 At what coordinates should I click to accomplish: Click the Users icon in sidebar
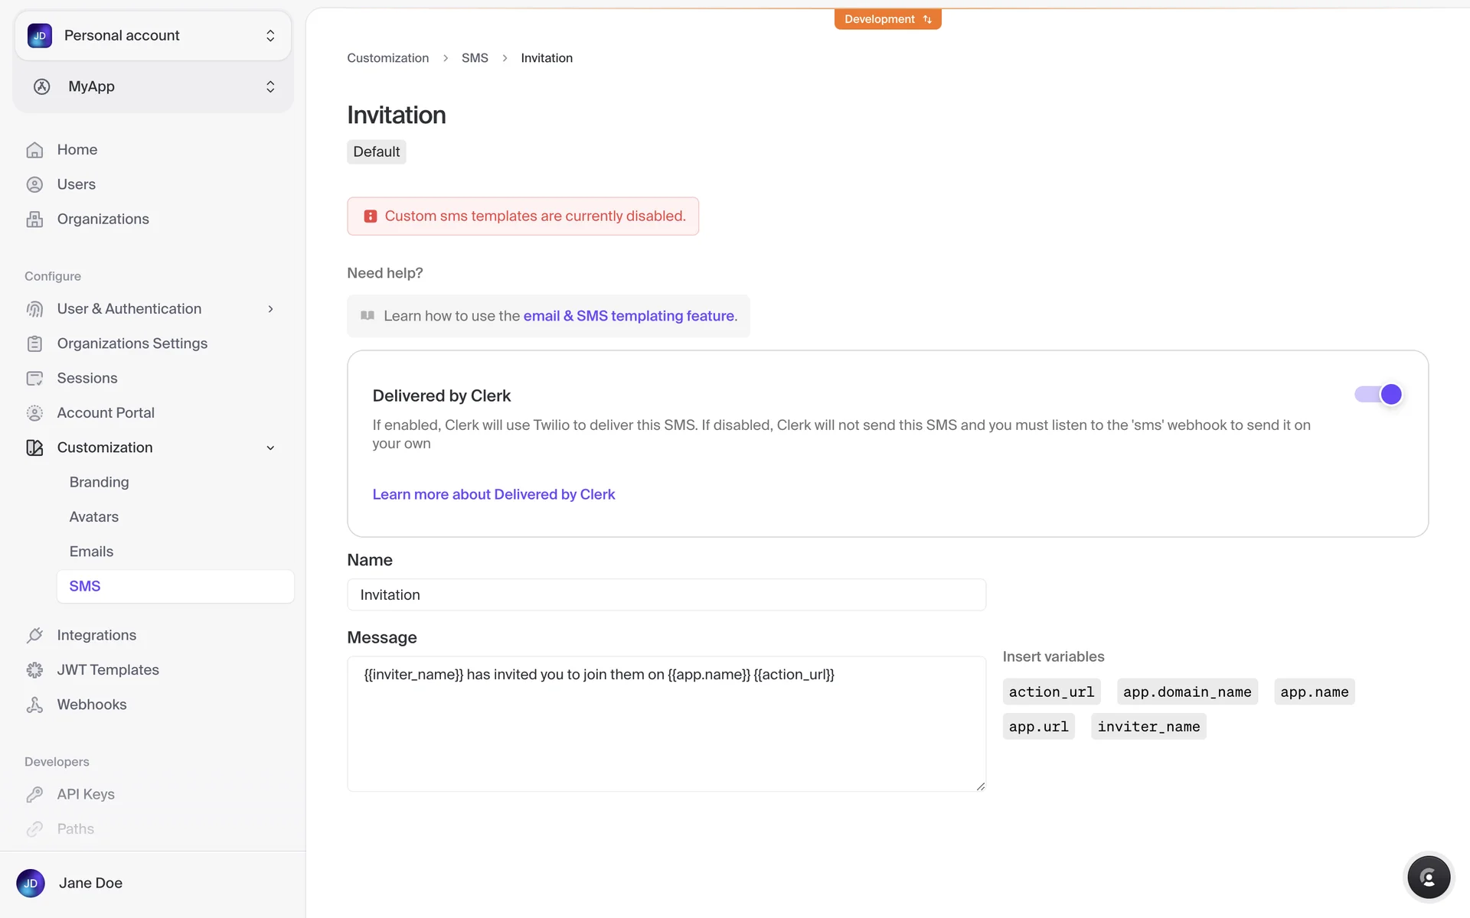34,184
